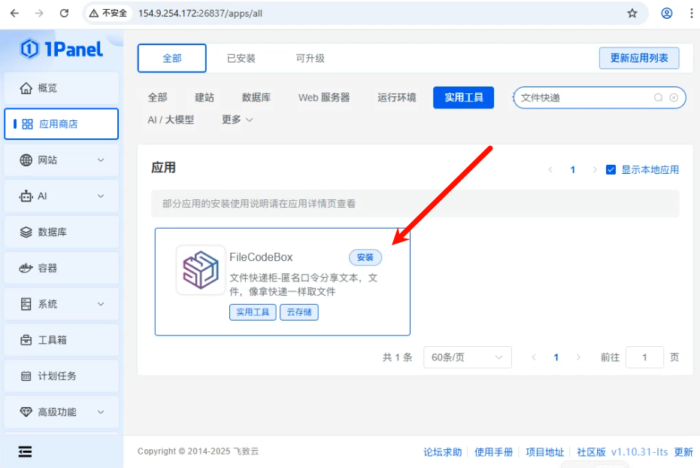Select the 运行环境 category filter

(x=397, y=97)
